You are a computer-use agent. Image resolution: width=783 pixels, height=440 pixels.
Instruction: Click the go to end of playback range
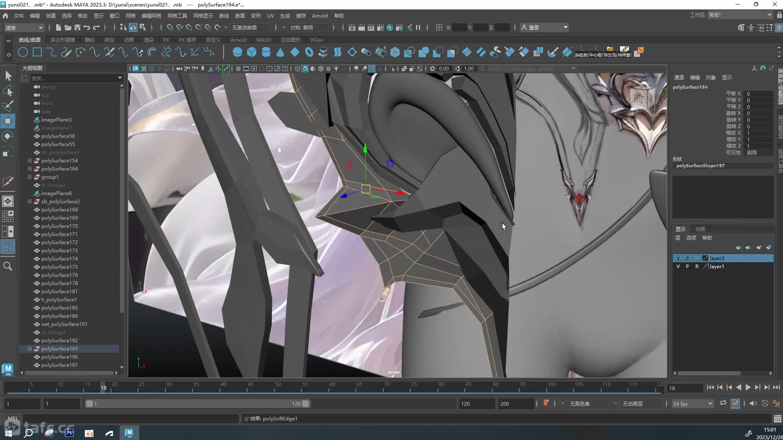tap(776, 387)
